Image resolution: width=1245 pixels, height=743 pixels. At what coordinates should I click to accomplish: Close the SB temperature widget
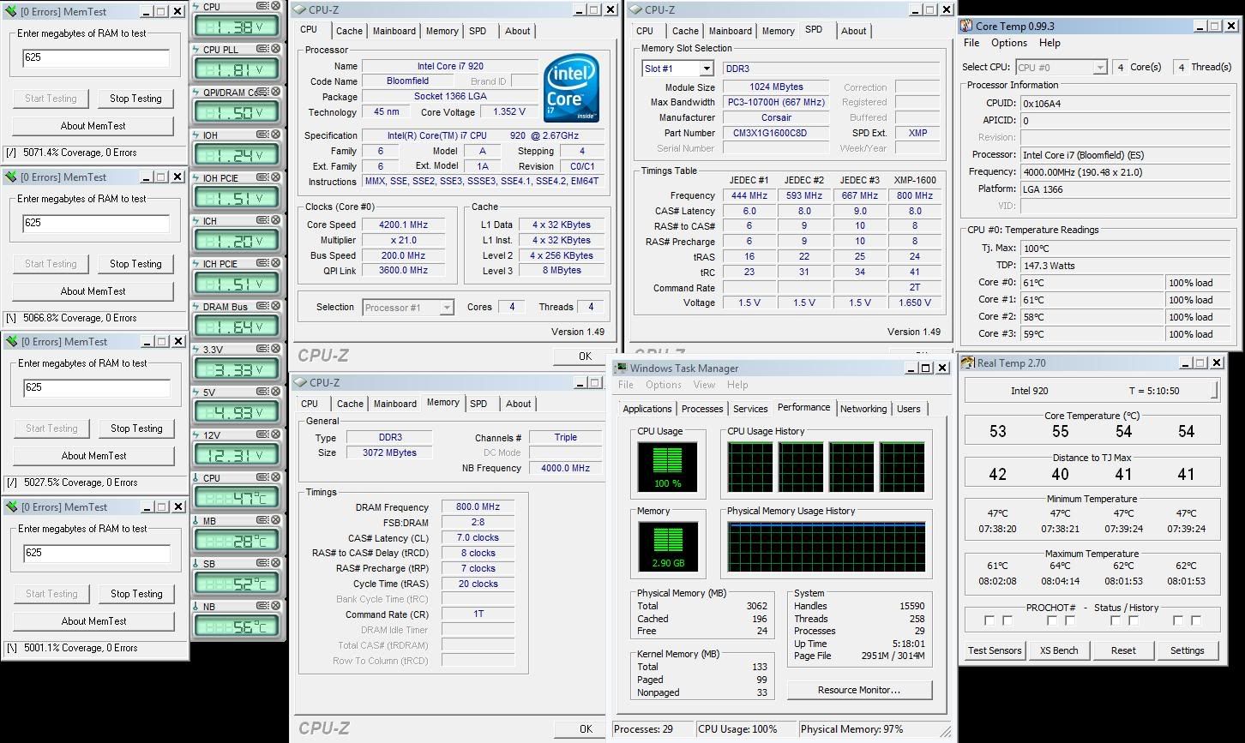(x=275, y=563)
